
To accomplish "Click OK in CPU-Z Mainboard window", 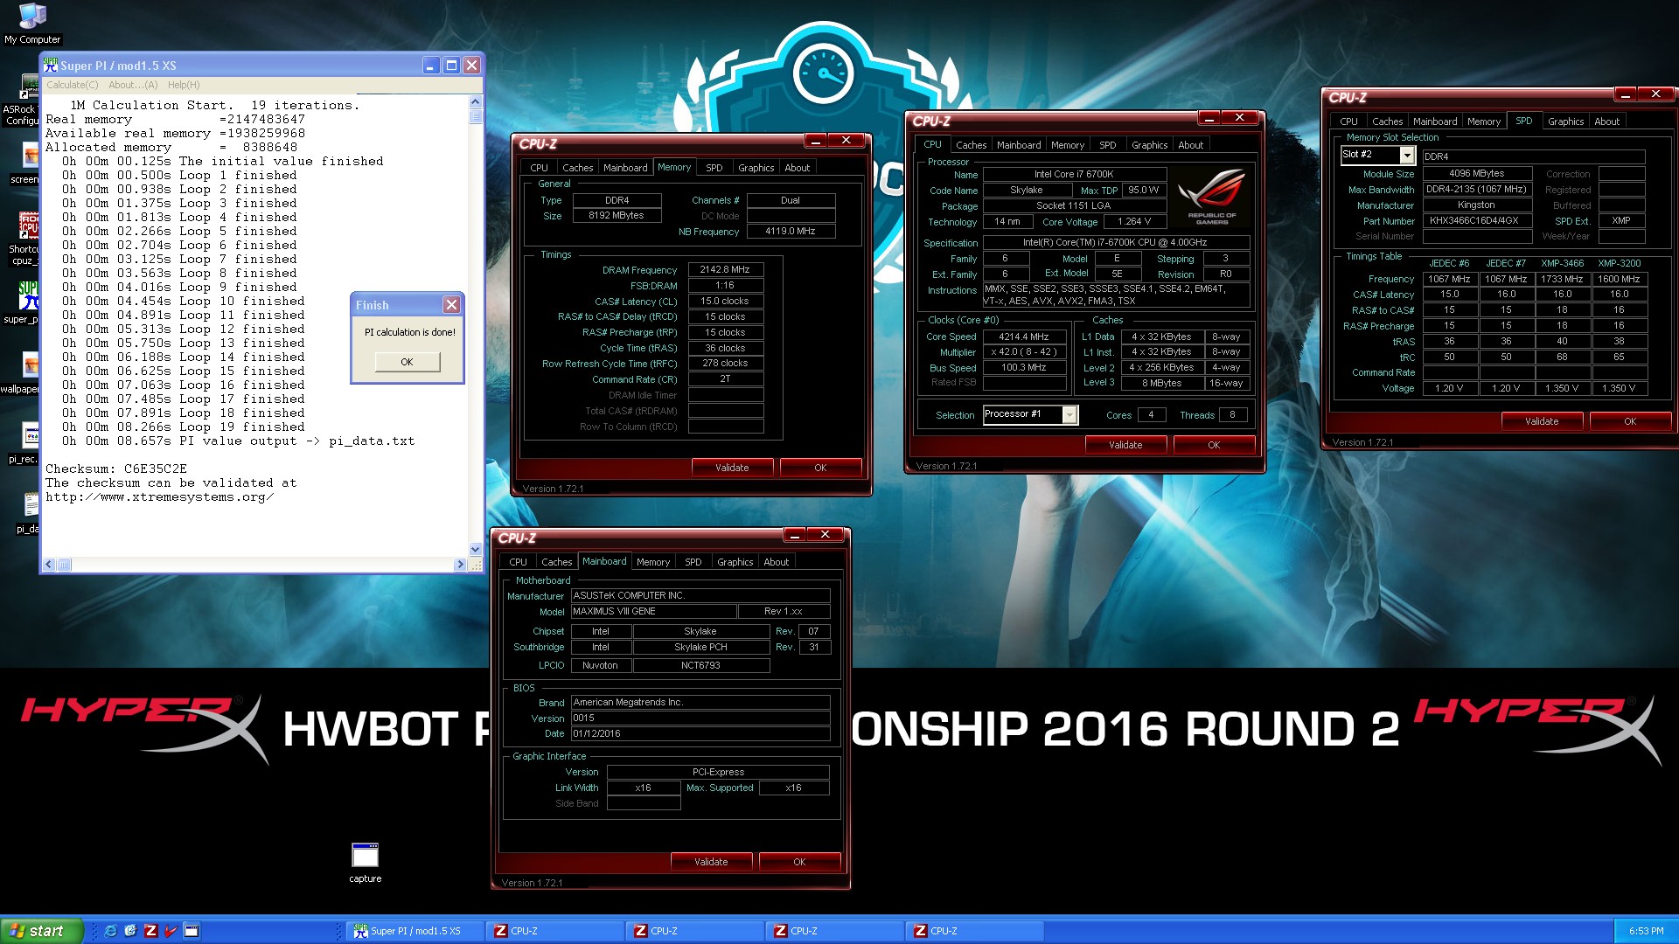I will pos(799,862).
